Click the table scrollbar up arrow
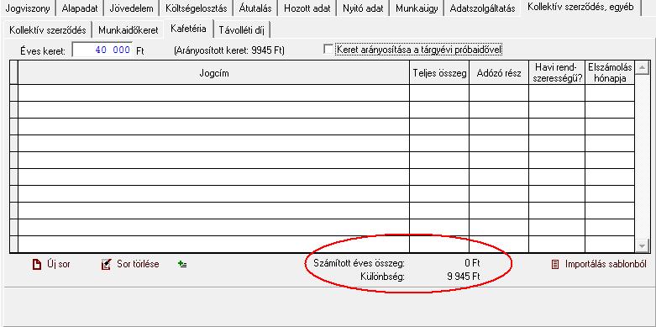Image resolution: width=656 pixels, height=327 pixels. pyautogui.click(x=642, y=67)
